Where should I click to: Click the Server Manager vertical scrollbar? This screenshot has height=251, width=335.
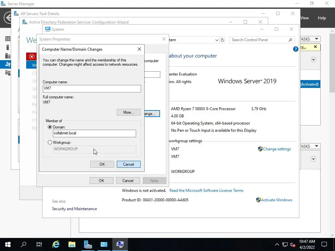click(332, 63)
